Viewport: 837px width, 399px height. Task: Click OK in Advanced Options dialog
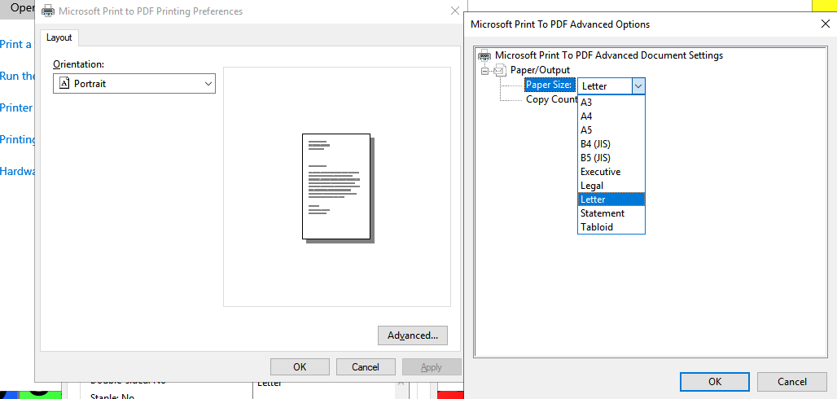coord(715,381)
